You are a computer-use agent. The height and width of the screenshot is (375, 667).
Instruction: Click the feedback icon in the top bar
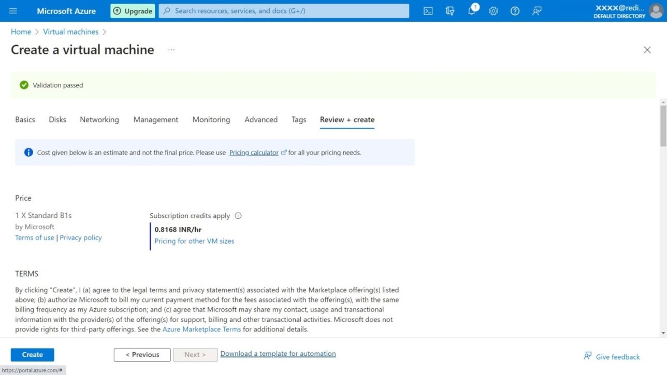537,11
